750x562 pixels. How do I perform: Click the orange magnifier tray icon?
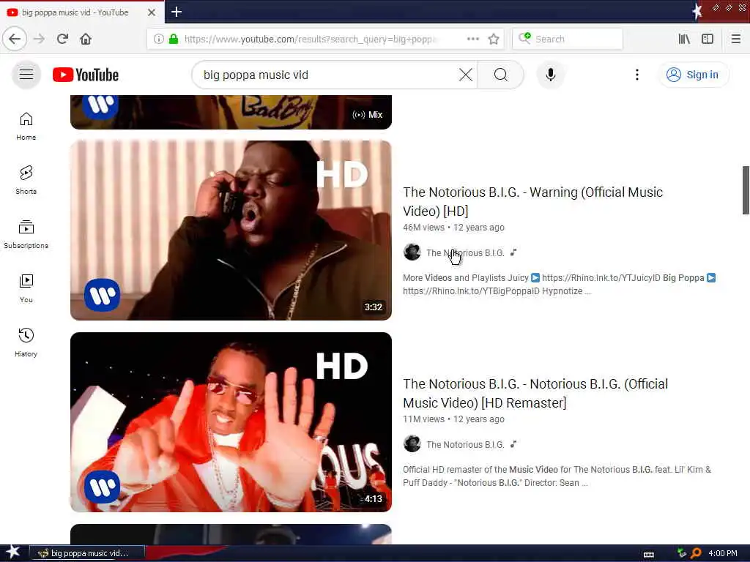point(696,553)
